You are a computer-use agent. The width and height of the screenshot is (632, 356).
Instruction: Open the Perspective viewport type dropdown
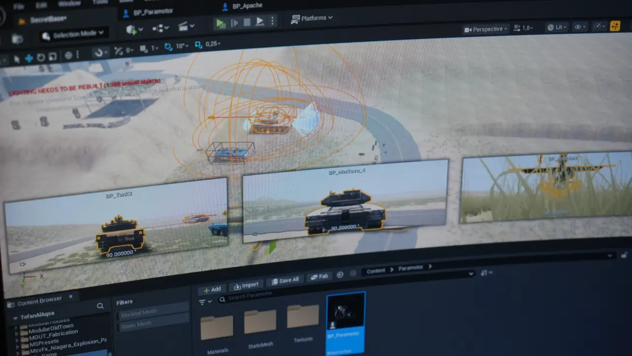tap(485, 29)
